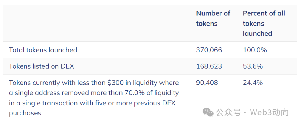298x124 pixels.
Task: Click the 53.6% percentage cell
Action: click(253, 66)
